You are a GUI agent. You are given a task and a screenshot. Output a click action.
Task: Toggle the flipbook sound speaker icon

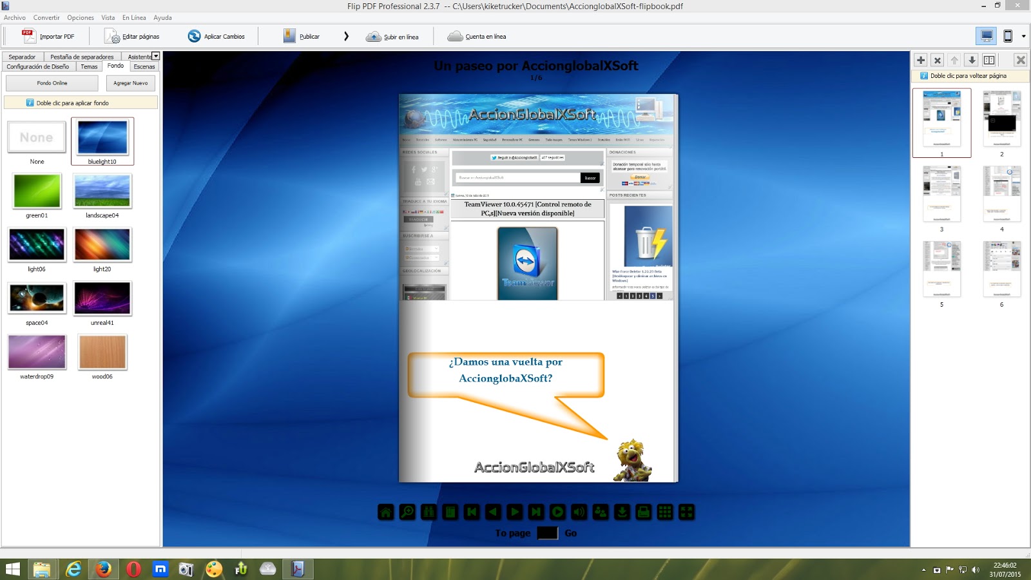[579, 512]
